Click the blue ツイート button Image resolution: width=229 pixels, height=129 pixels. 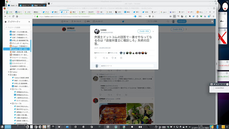pyautogui.click(x=182, y=21)
